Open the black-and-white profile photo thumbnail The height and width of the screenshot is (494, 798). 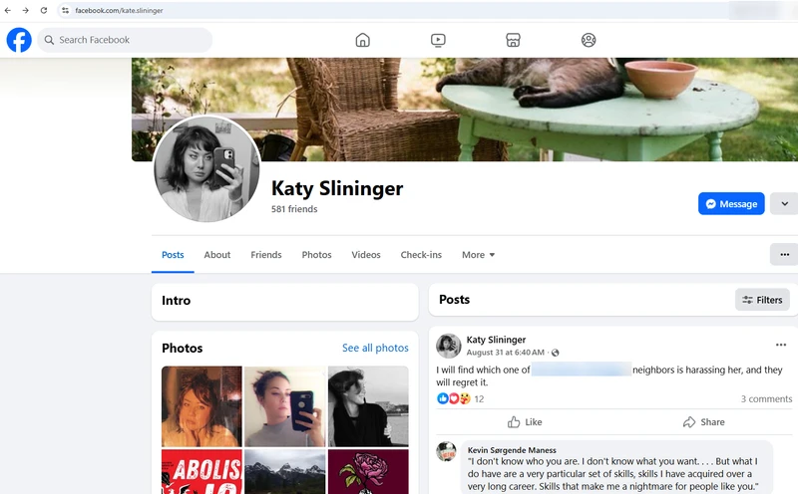(x=368, y=406)
